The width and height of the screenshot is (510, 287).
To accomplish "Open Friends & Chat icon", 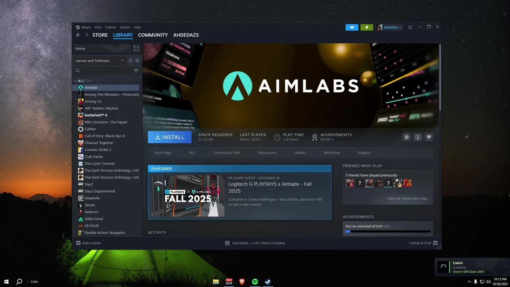I will pos(435,243).
